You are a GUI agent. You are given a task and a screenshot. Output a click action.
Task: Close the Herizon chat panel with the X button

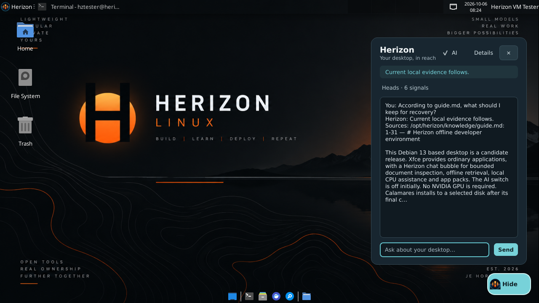(x=509, y=53)
